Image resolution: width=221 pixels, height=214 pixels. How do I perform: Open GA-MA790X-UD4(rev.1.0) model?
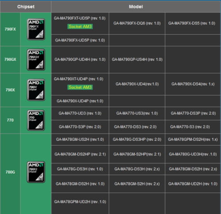137,84
